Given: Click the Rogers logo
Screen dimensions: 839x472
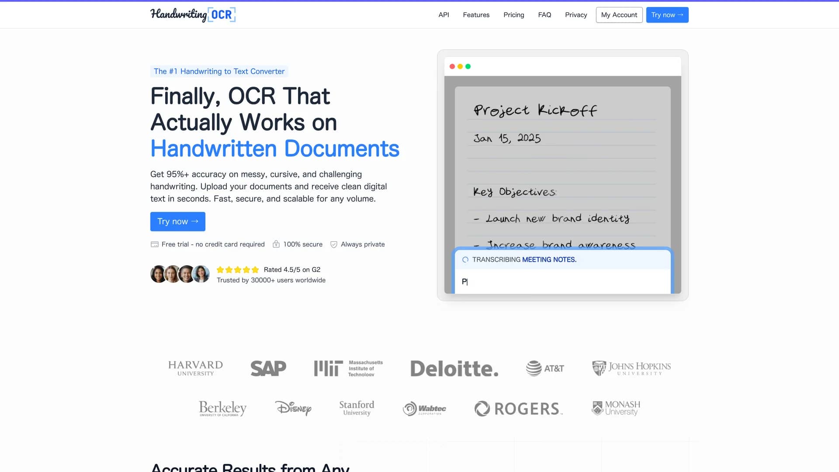Looking at the screenshot, I should point(518,409).
